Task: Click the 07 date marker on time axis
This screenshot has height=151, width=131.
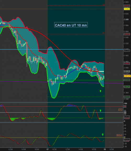Action: point(48,149)
